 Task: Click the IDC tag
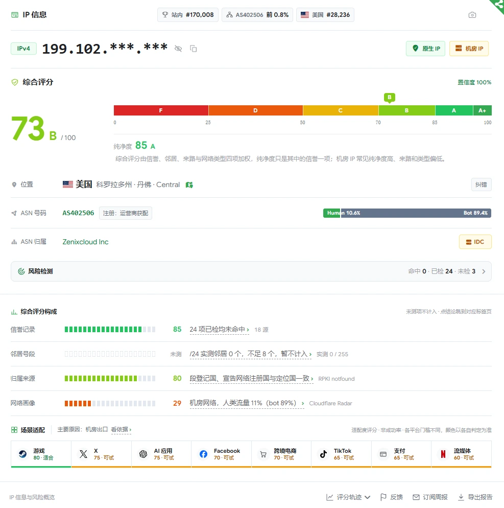475,242
